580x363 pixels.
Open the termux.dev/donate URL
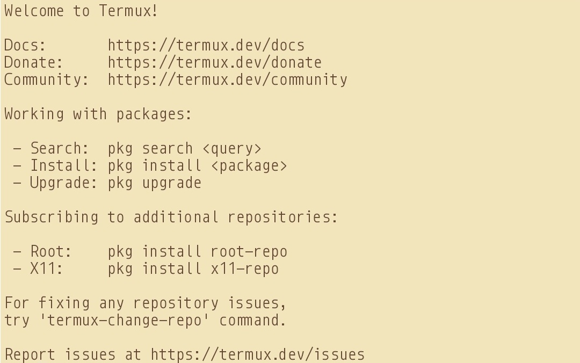coord(214,62)
